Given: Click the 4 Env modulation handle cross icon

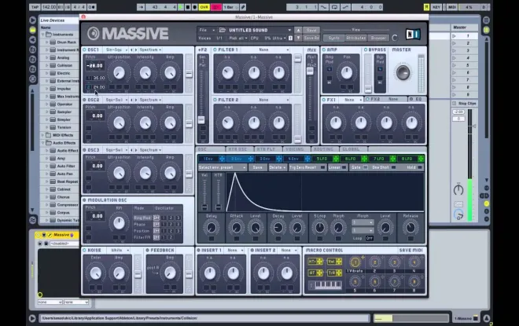Looking at the screenshot, I should 307,159.
